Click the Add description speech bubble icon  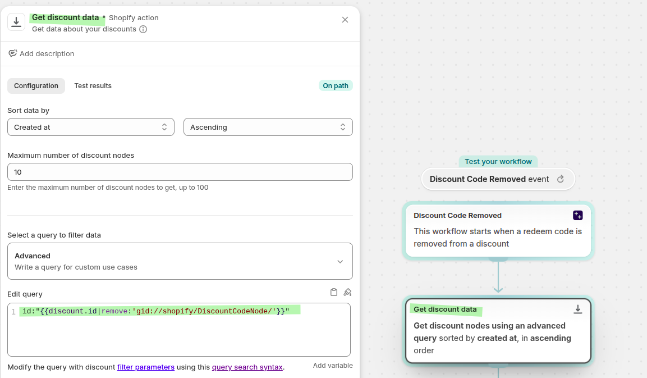point(13,54)
